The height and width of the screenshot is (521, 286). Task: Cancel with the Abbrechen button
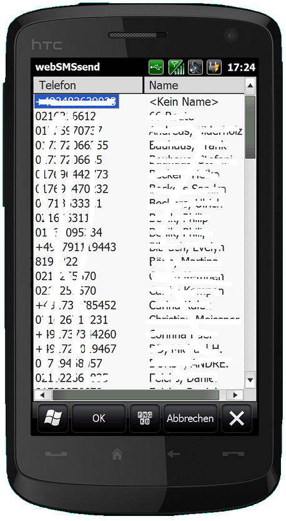190,418
